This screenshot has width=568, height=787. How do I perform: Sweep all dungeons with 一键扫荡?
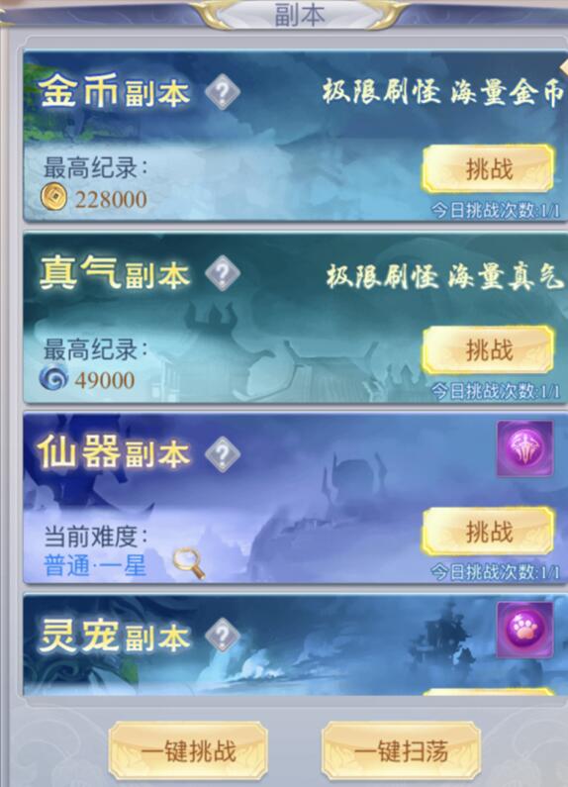click(401, 752)
